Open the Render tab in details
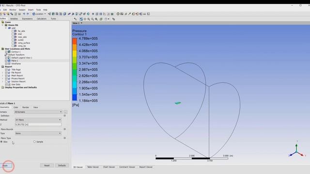Viewport: 310px width, 174px height. click(26, 107)
